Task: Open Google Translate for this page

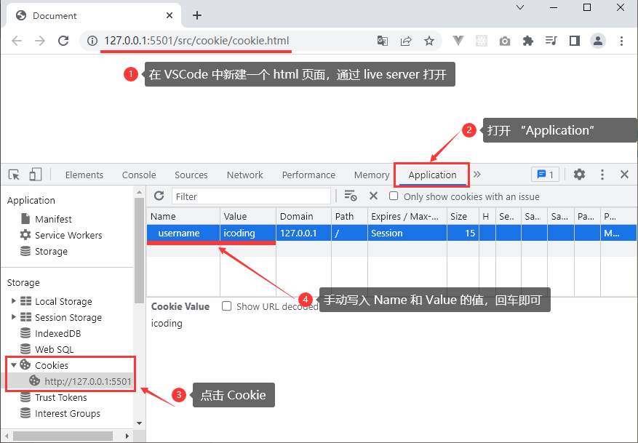Action: pyautogui.click(x=383, y=41)
